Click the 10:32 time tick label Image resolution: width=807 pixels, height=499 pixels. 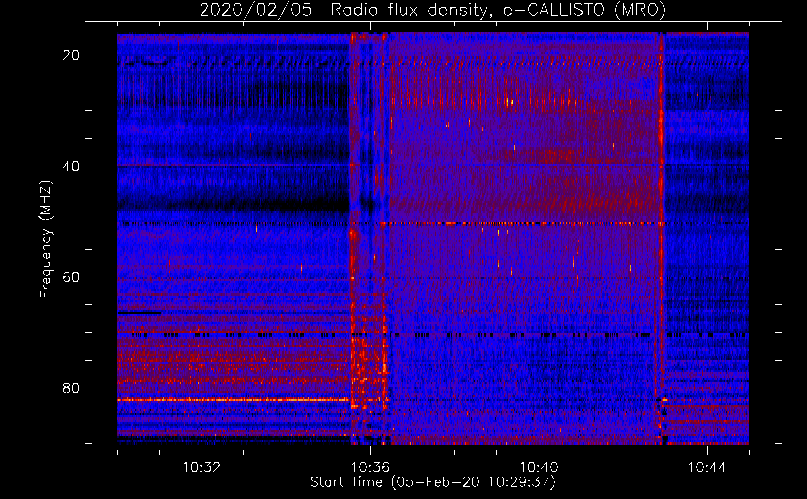click(x=202, y=468)
